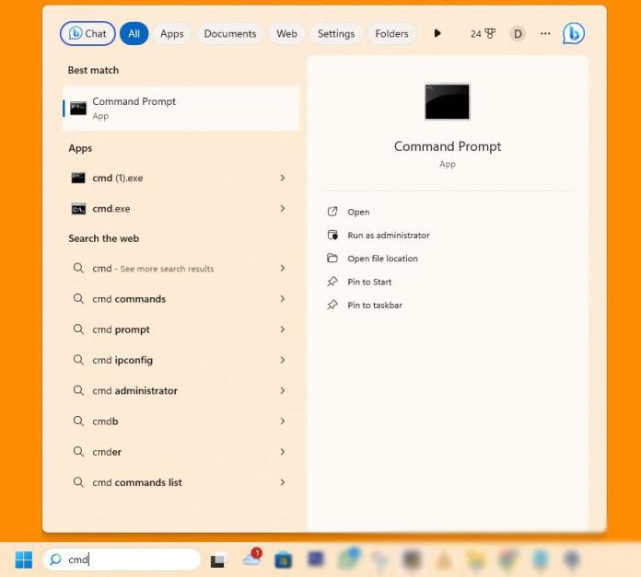Open Task View on the taskbar
This screenshot has width=641, height=577.
click(217, 560)
